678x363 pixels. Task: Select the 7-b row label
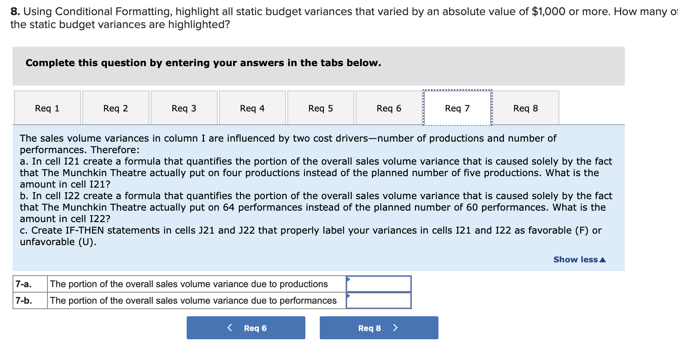pyautogui.click(x=24, y=301)
